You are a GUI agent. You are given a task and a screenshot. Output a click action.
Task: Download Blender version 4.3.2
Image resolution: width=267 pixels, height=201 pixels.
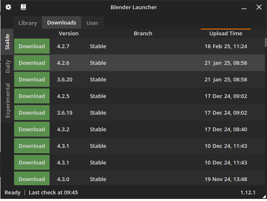click(x=32, y=129)
